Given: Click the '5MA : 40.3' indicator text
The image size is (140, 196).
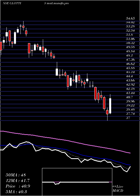Looking at the screenshot, I should [x=16, y=192].
